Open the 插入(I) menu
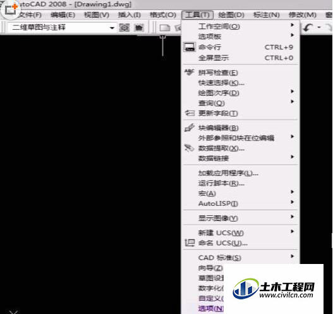The width and height of the screenshot is (333, 314). 130,15
